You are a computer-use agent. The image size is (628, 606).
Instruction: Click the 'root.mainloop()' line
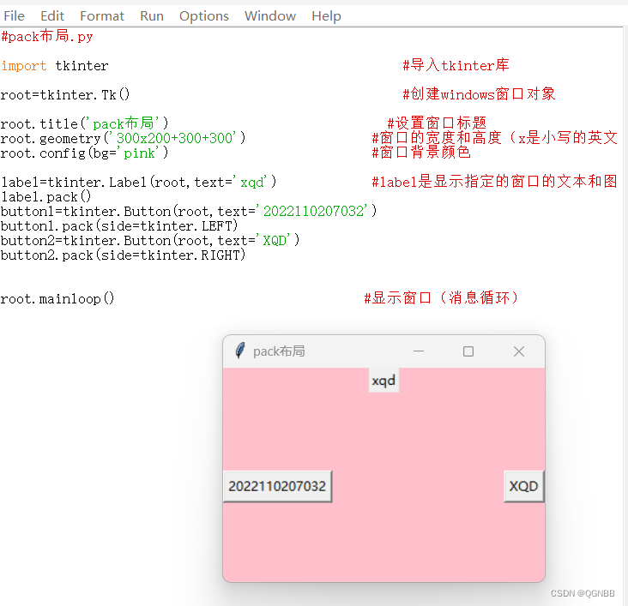click(x=57, y=299)
